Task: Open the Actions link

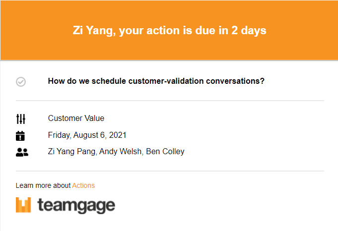Action: click(83, 185)
